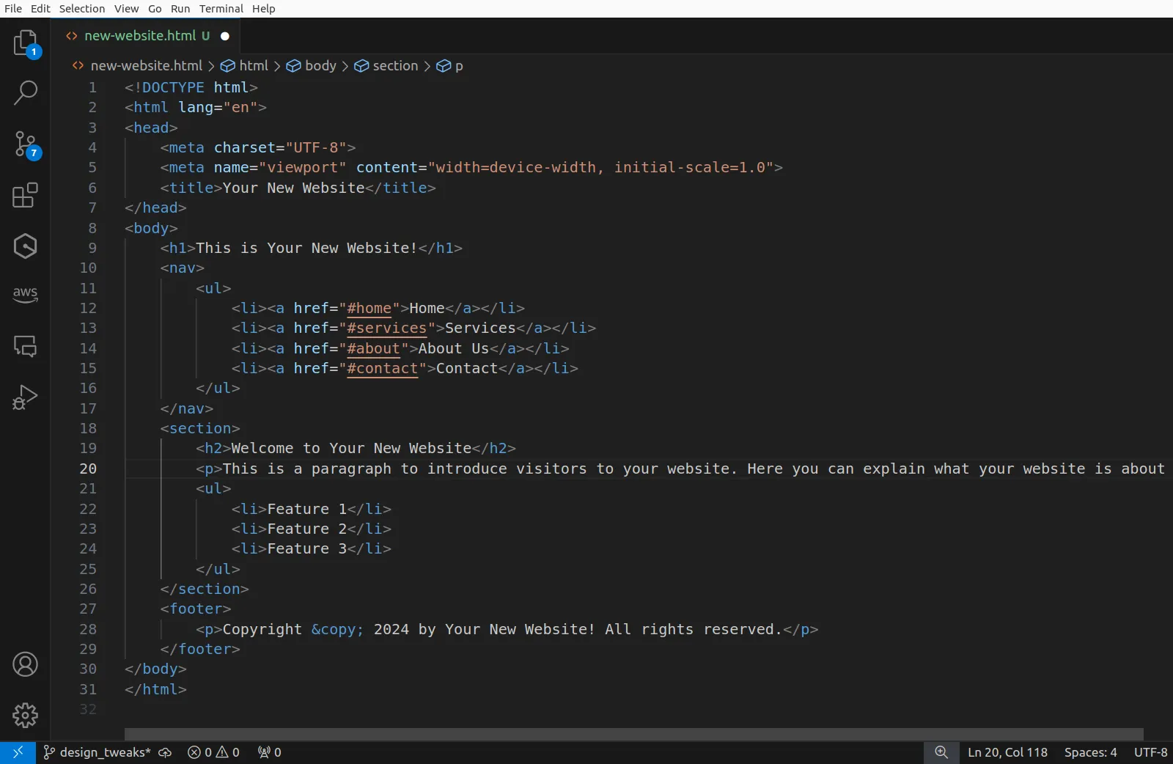Click the ports forwarded indicator

[269, 752]
